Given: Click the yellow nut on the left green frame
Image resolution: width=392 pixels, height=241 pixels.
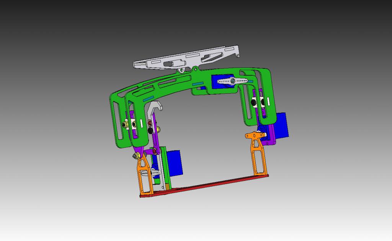Looking at the screenshot, I should (124, 124).
